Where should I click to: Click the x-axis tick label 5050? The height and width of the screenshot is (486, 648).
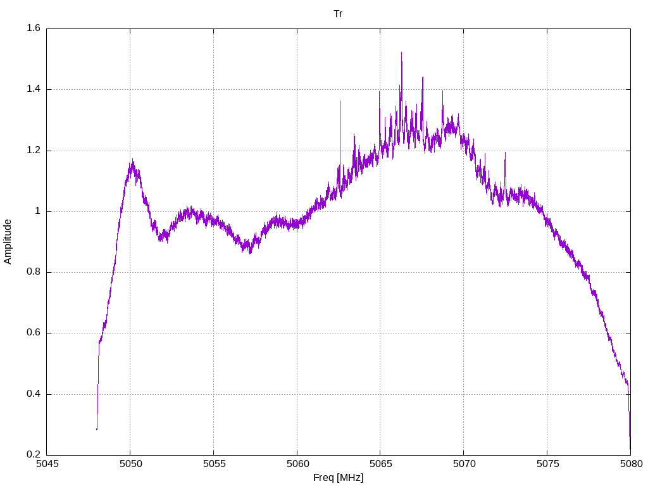(130, 464)
